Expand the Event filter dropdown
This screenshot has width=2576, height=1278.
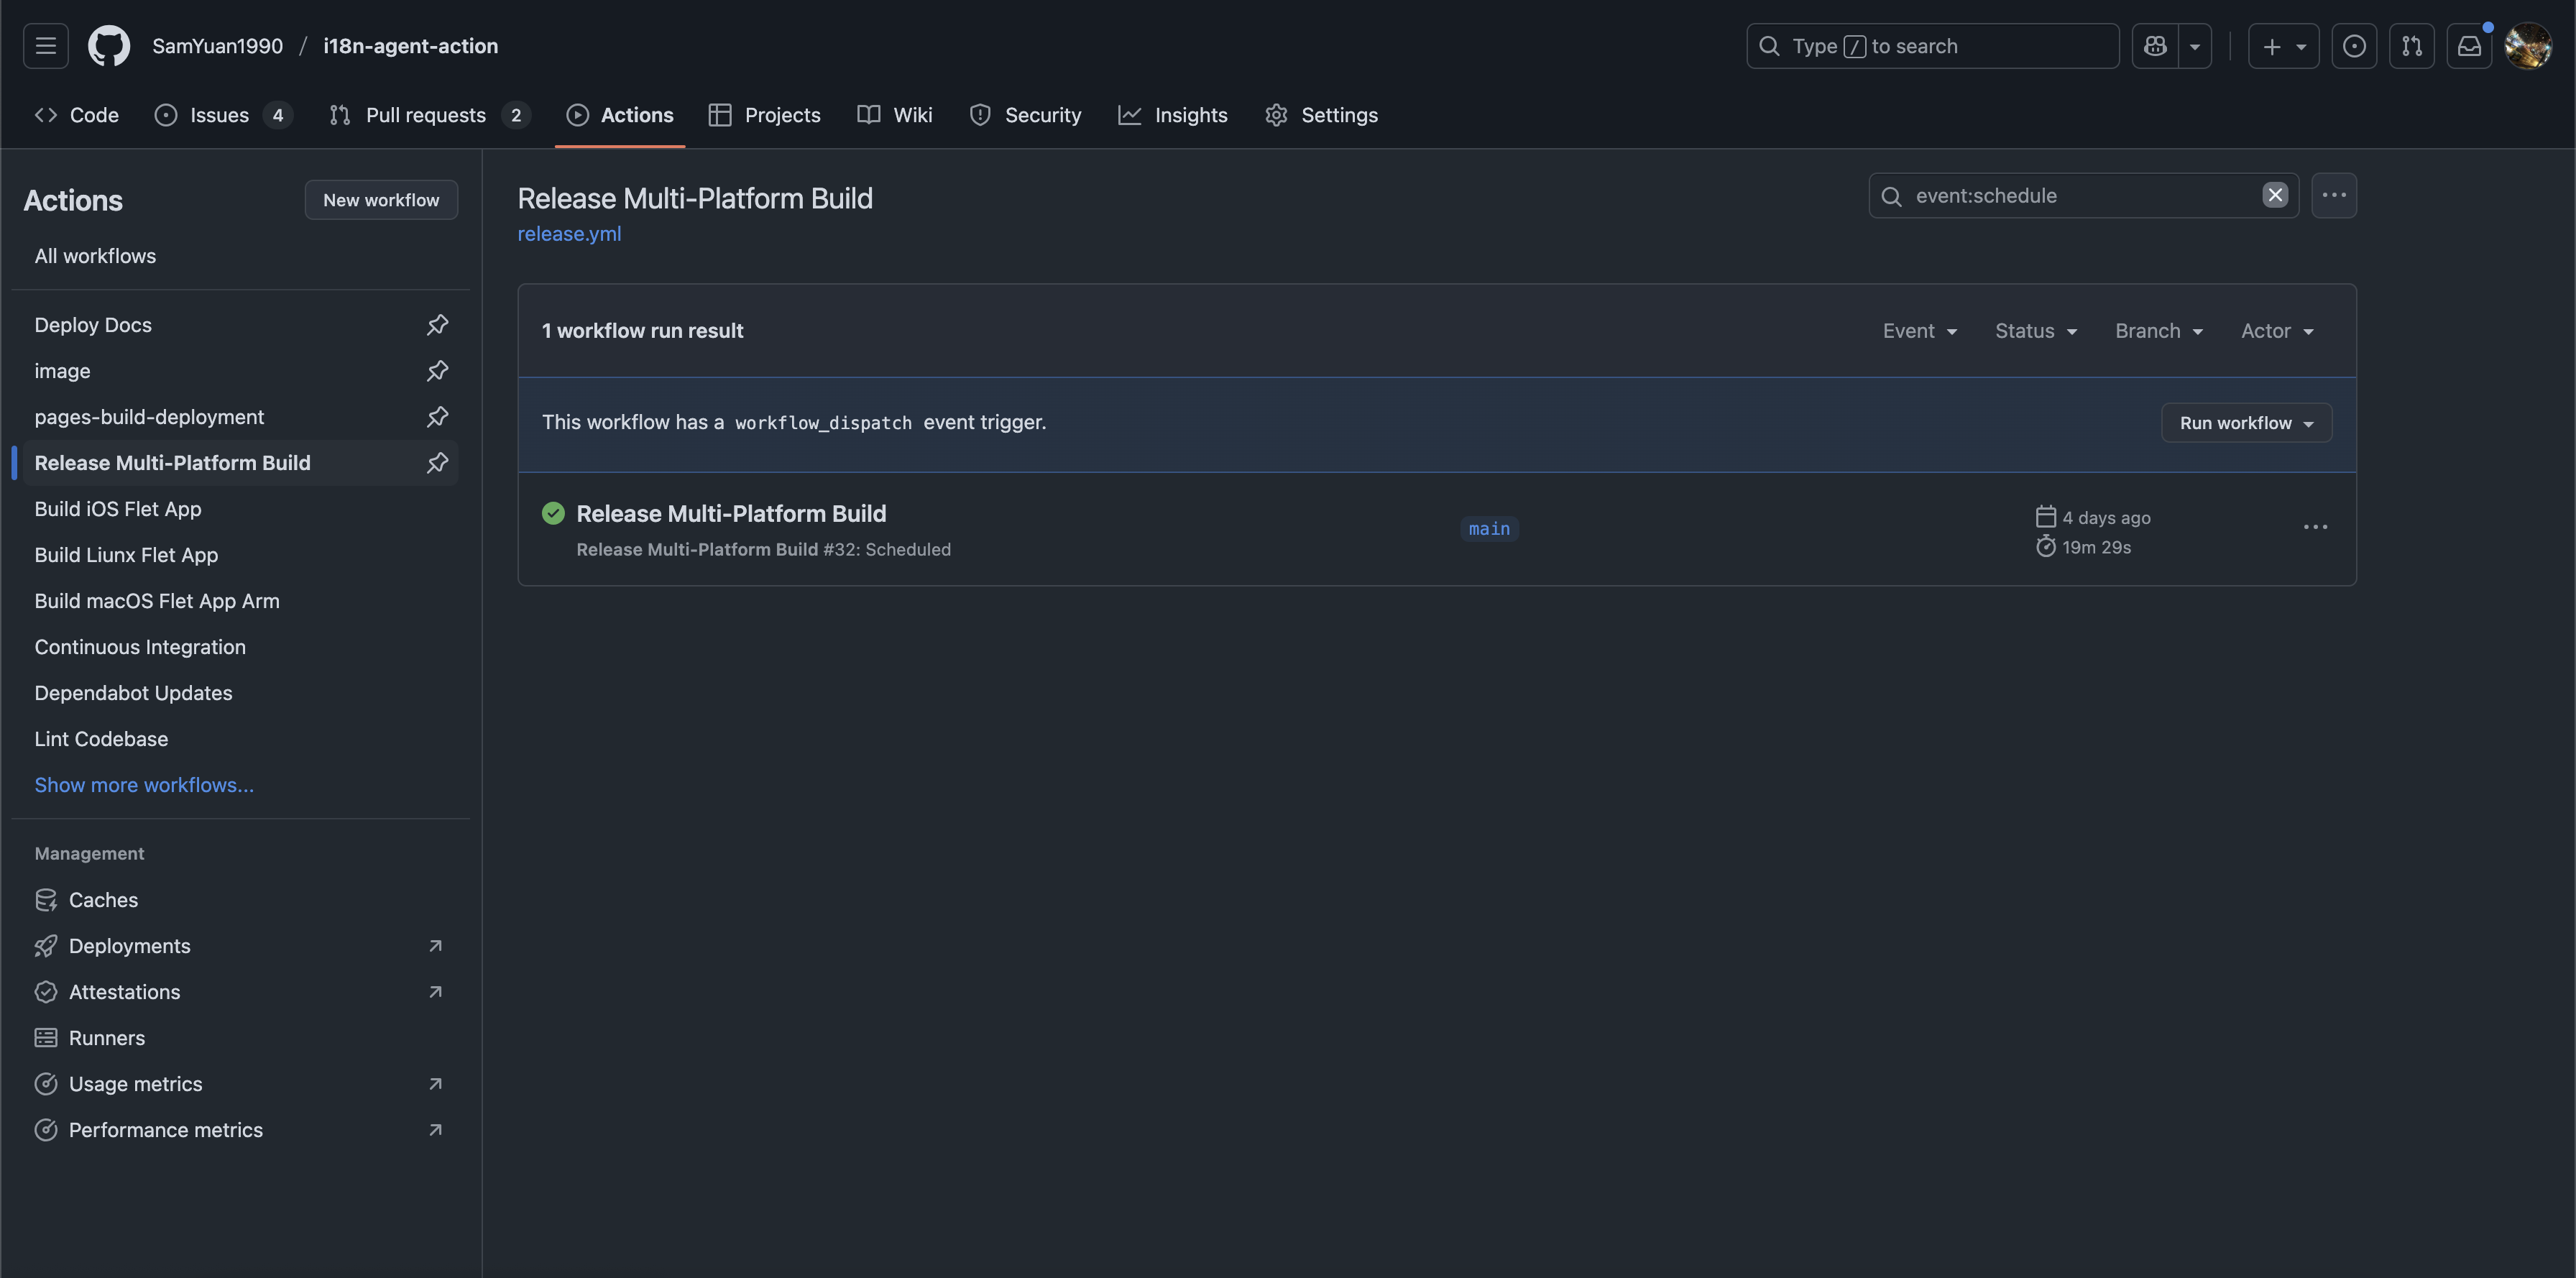[1919, 331]
